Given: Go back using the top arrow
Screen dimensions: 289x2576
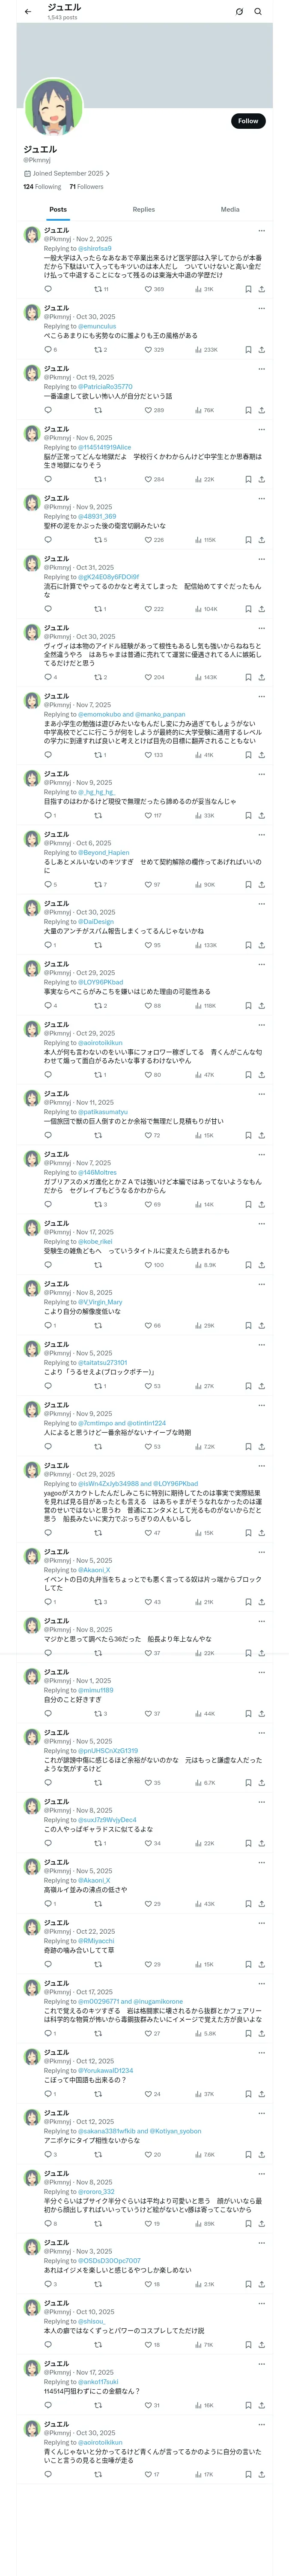Looking at the screenshot, I should [x=28, y=12].
